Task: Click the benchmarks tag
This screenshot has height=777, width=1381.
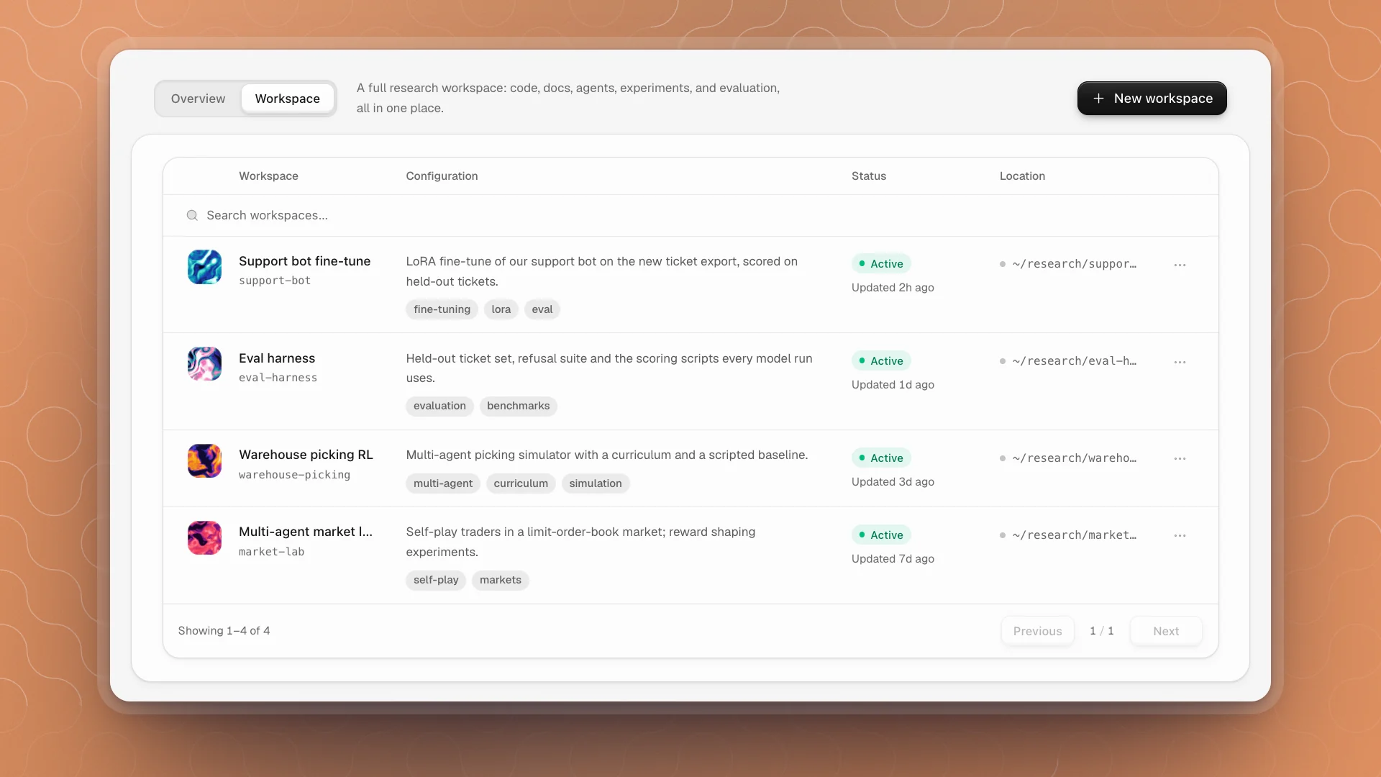Action: (518, 406)
